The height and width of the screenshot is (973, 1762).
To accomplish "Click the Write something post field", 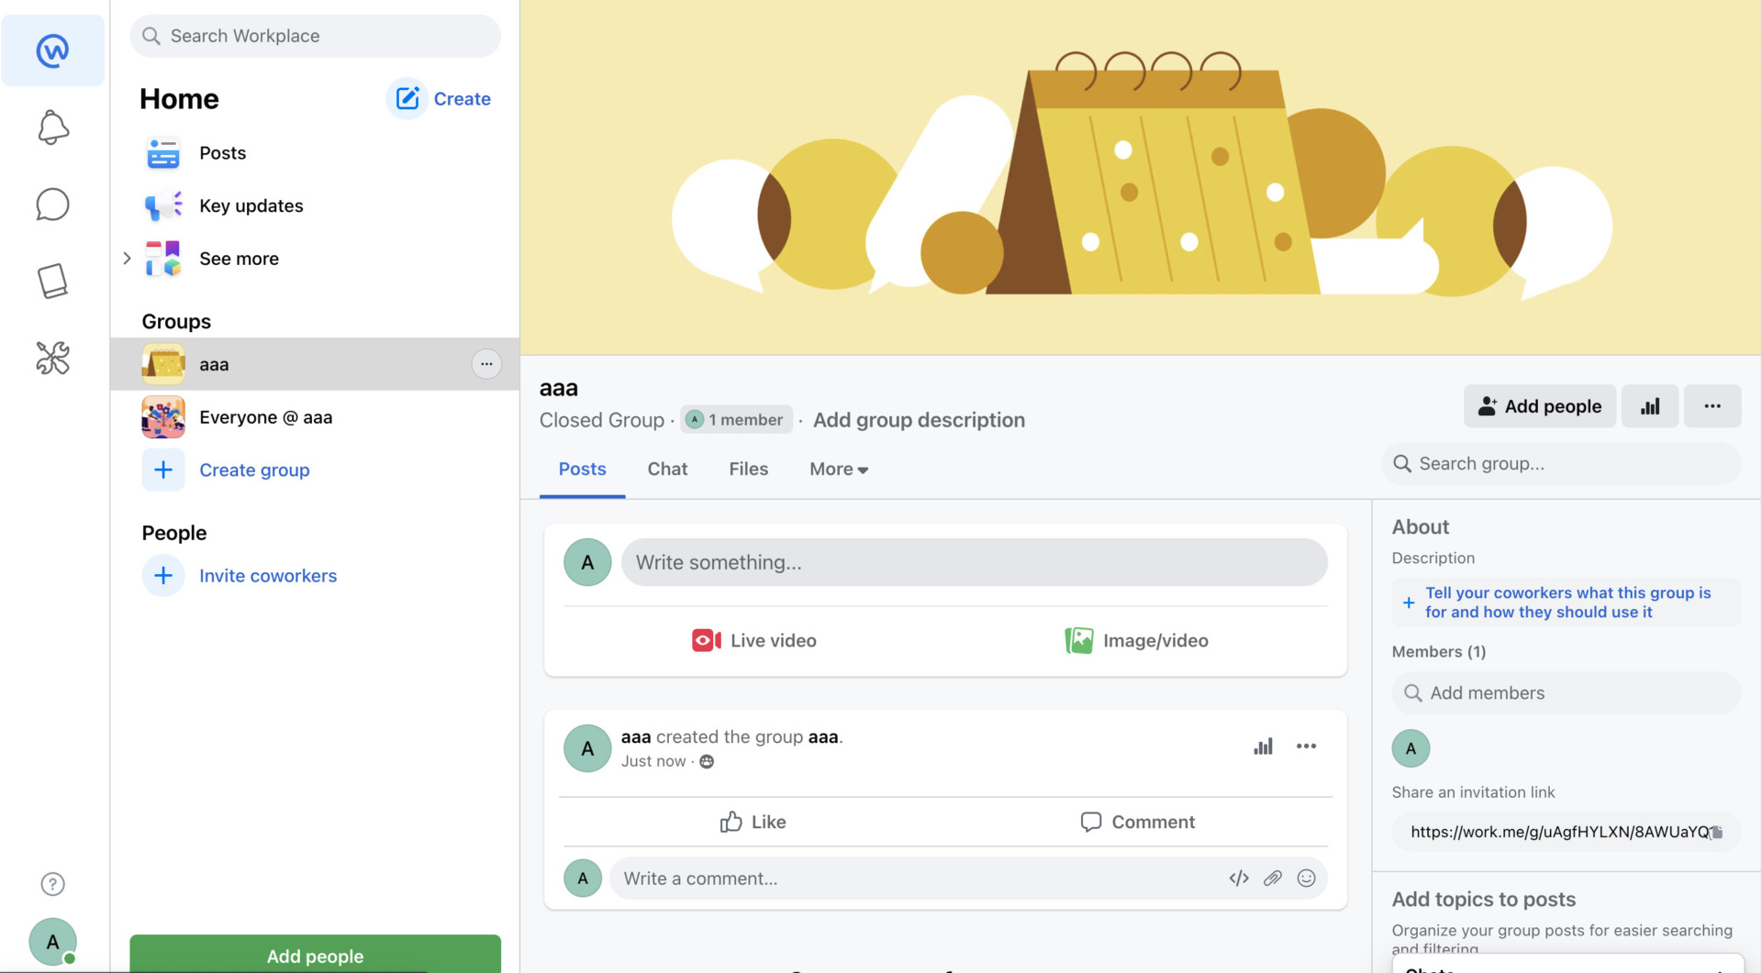I will pyautogui.click(x=974, y=562).
